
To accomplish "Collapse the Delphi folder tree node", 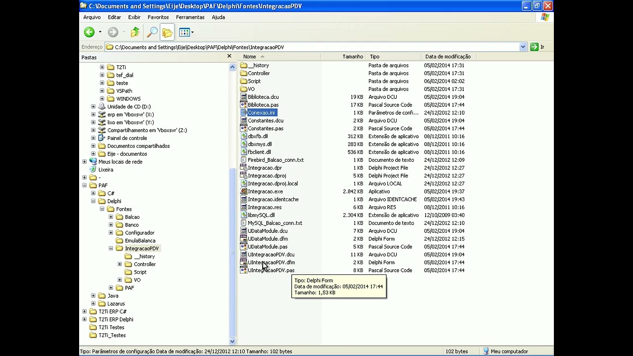I will 93,201.
